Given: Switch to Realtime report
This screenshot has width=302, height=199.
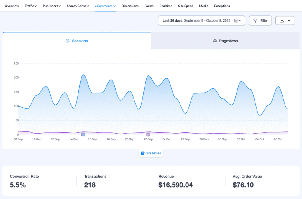Looking at the screenshot, I should [166, 6].
